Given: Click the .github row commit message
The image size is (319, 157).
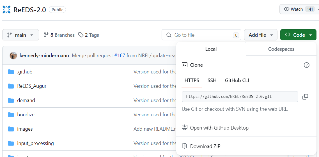Looking at the screenshot, I should tap(155, 72).
